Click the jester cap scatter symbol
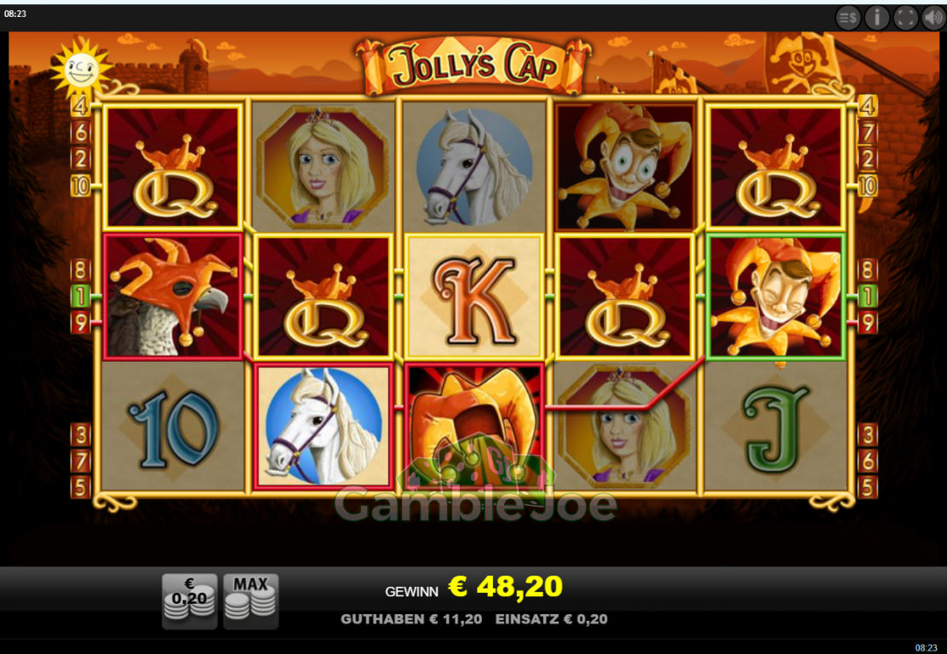 tap(474, 425)
